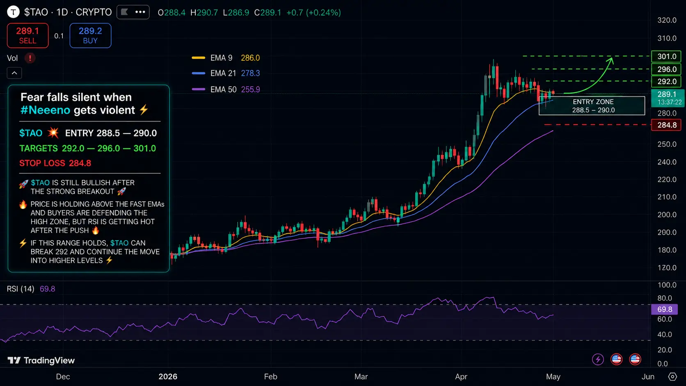Select the EMA 21 legend label
The image size is (686, 386).
coord(223,73)
